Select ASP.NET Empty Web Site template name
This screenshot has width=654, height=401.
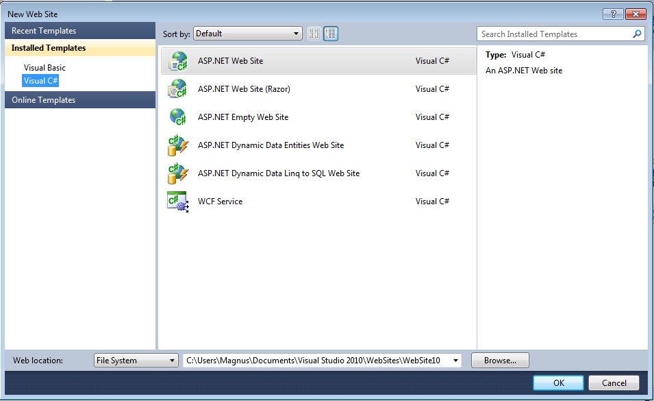click(x=243, y=117)
